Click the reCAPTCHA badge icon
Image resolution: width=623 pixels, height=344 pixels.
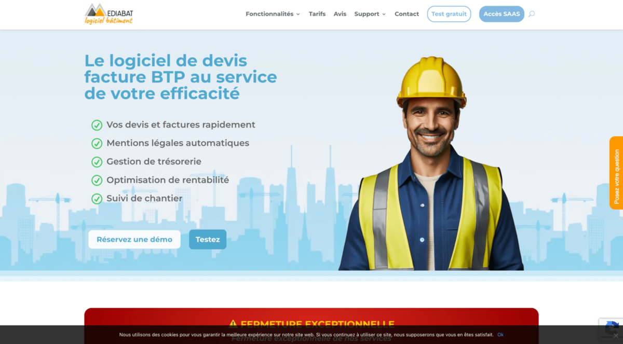click(x=611, y=326)
